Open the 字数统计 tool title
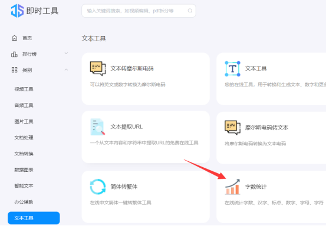This screenshot has height=226, width=326. point(256,187)
